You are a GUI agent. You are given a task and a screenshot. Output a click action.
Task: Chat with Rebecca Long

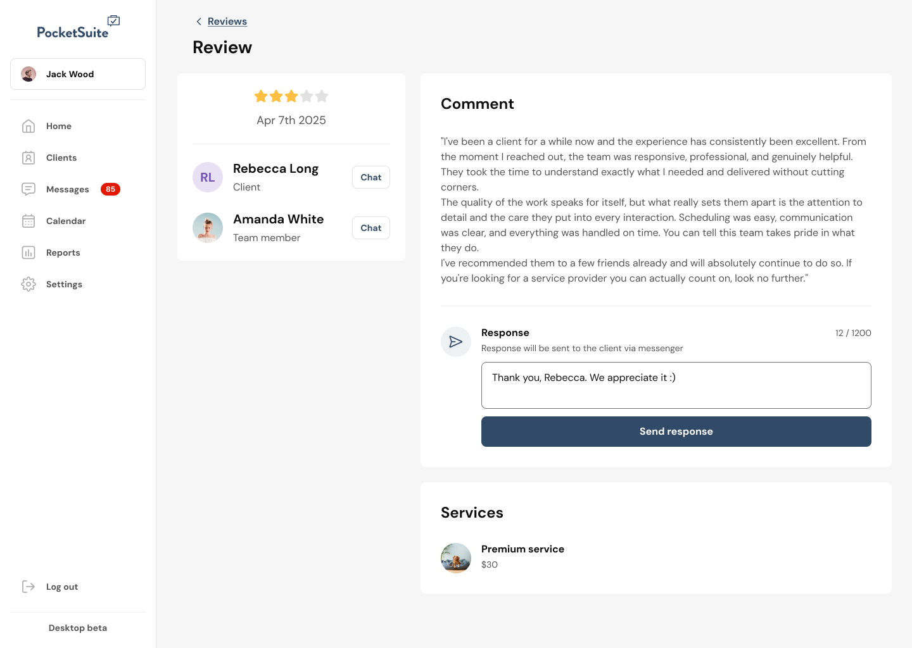point(371,177)
